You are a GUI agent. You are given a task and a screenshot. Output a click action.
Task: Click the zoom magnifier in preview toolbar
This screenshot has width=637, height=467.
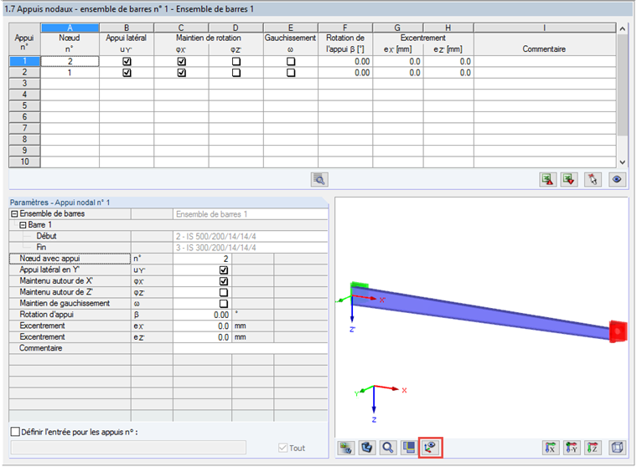pyautogui.click(x=388, y=448)
